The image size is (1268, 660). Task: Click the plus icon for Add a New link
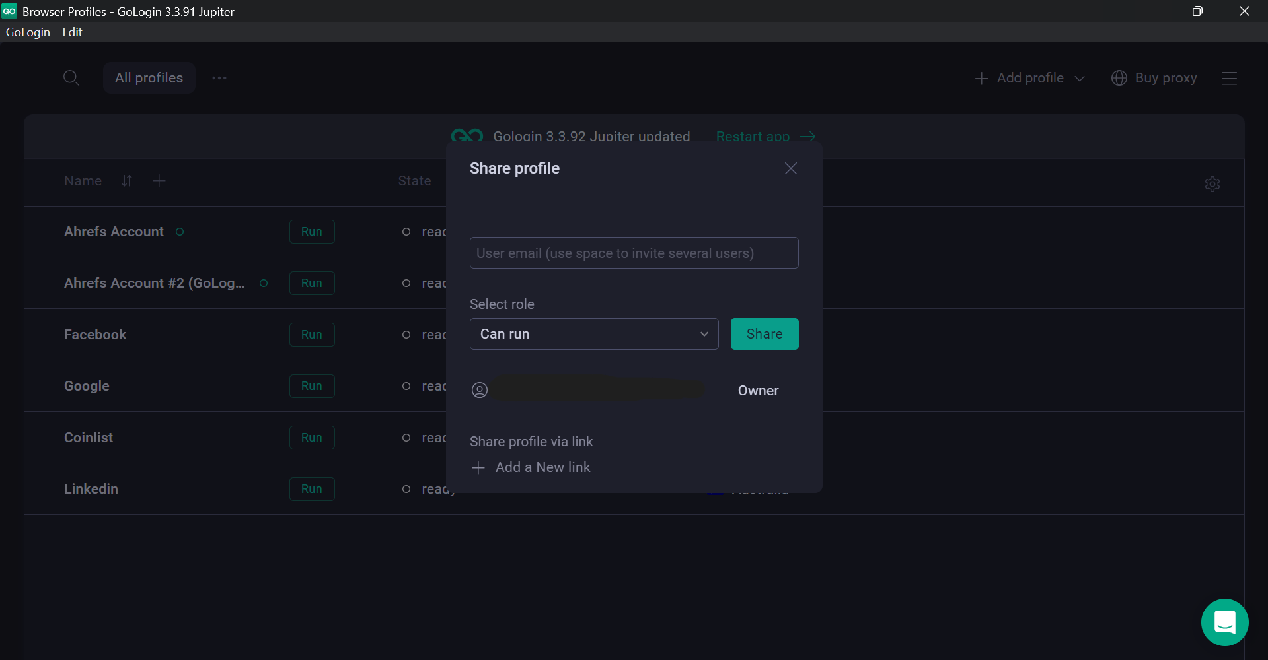(x=478, y=468)
